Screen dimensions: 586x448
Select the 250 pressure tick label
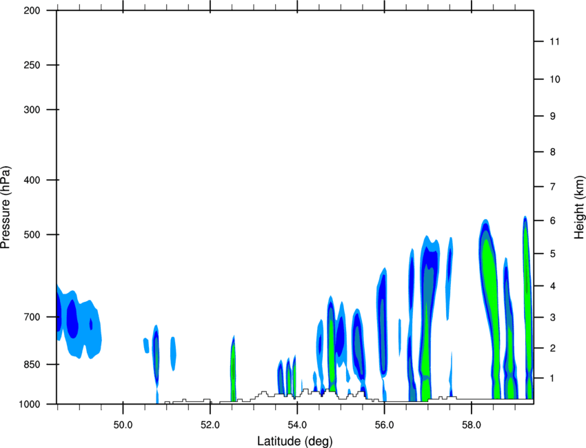(32, 65)
